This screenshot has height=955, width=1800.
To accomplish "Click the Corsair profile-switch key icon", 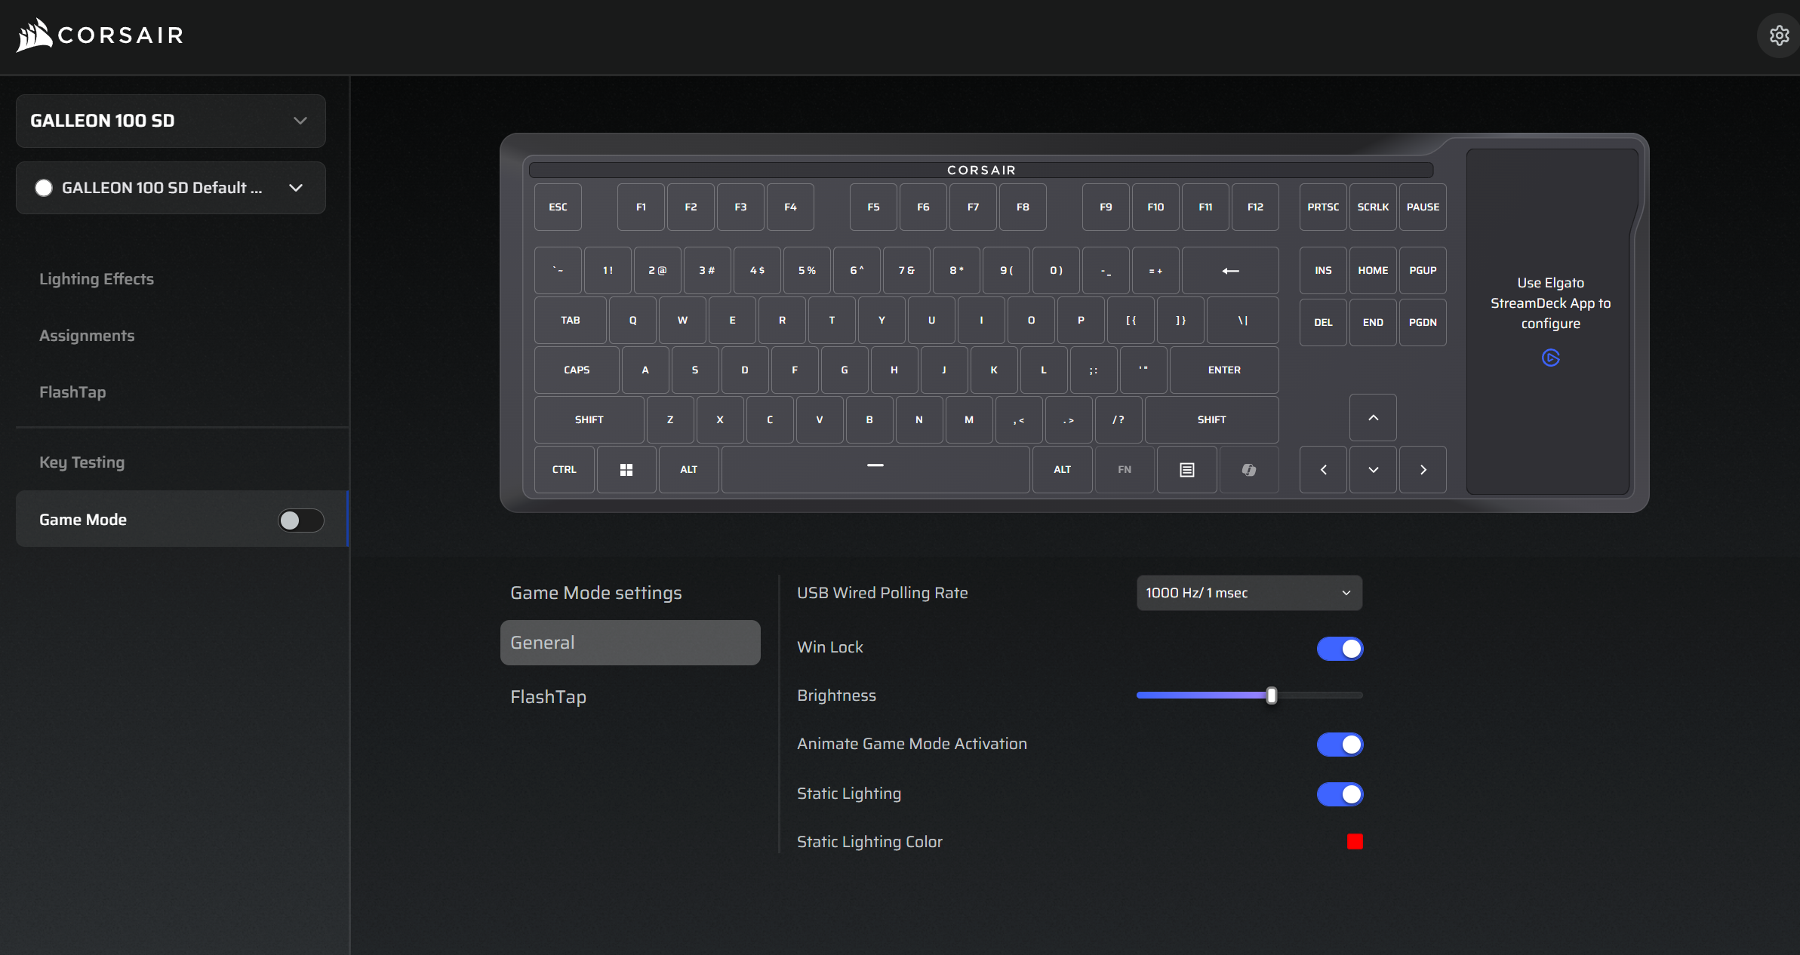I will tap(1249, 469).
